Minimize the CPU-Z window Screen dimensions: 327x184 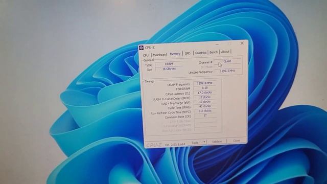(x=217, y=44)
